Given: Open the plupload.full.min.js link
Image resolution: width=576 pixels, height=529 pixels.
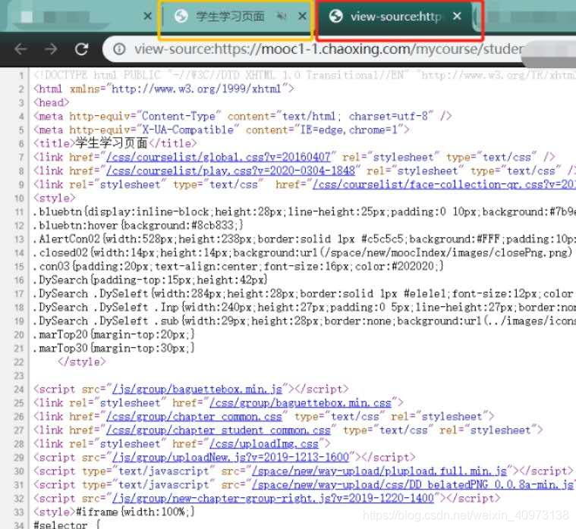Looking at the screenshot, I should [x=379, y=471].
